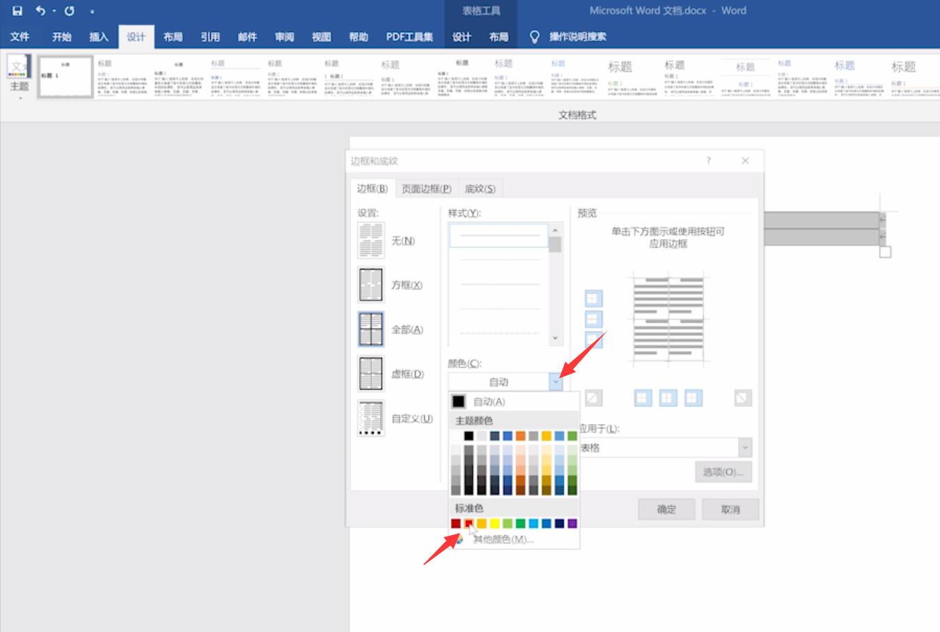Select the 无(N) no-border setting icon
940x632 pixels.
pyautogui.click(x=370, y=240)
